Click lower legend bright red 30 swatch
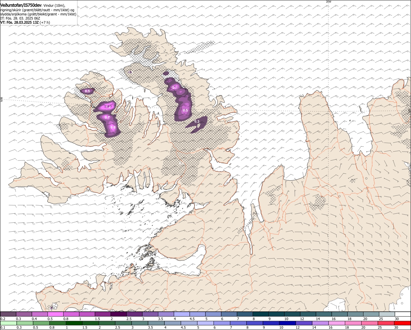The width and height of the screenshot is (411, 330). tap(403, 323)
